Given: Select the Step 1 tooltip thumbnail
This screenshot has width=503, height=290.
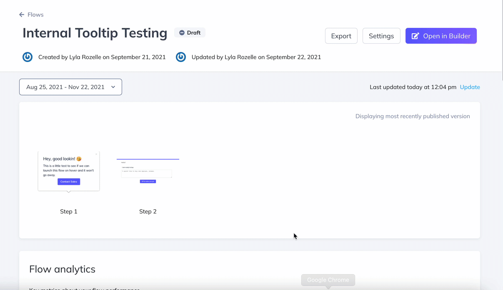Looking at the screenshot, I should (x=69, y=172).
